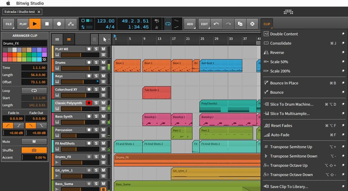This screenshot has width=348, height=191.
Task: Mute the FX AndShots track
Action: pos(103,144)
